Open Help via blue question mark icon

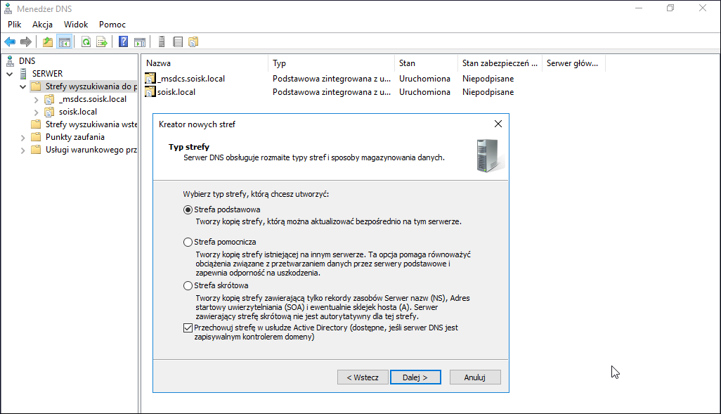coord(123,42)
